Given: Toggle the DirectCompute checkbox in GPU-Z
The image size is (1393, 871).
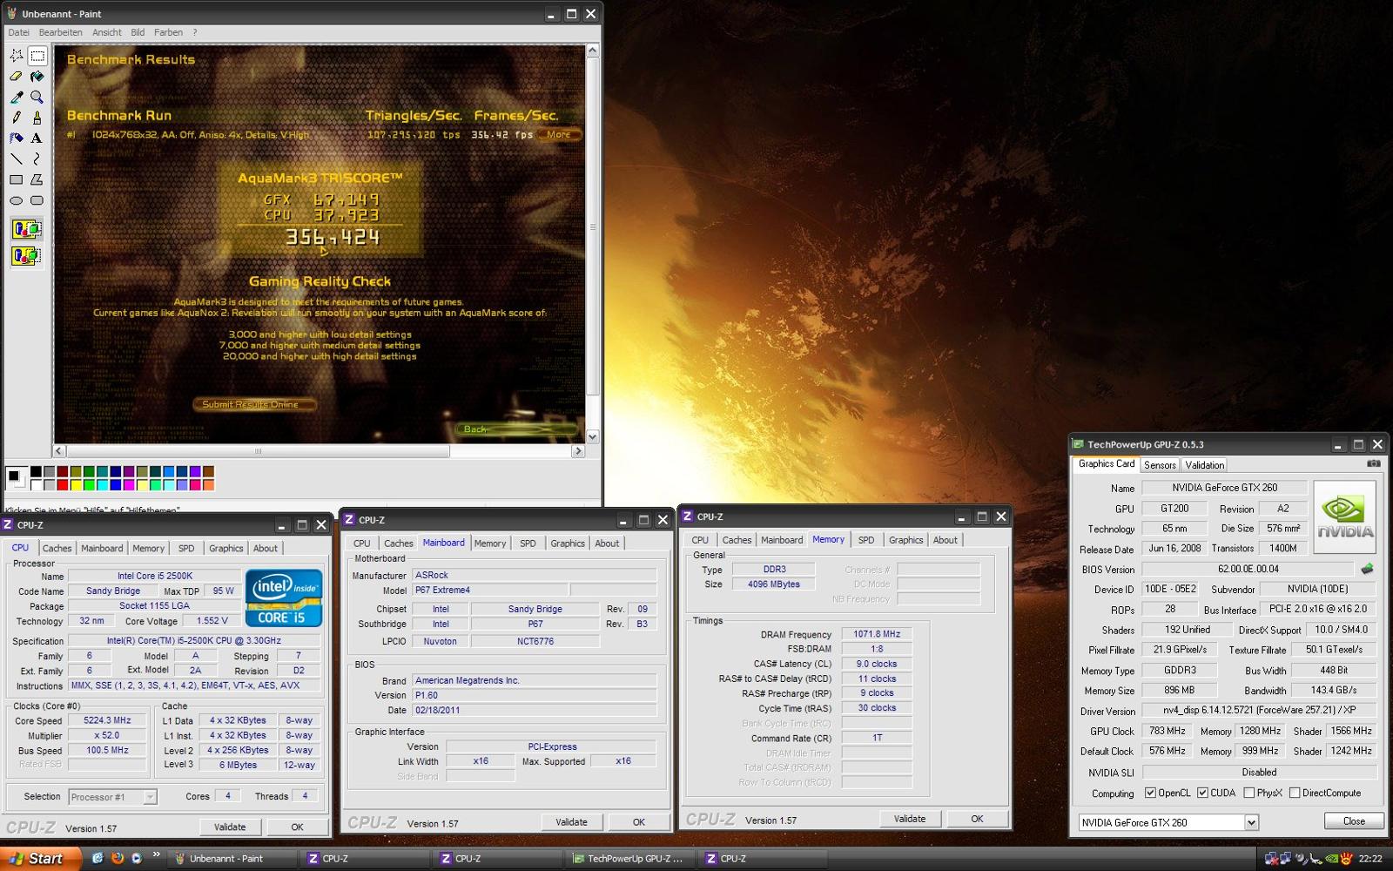Looking at the screenshot, I should (x=1295, y=793).
